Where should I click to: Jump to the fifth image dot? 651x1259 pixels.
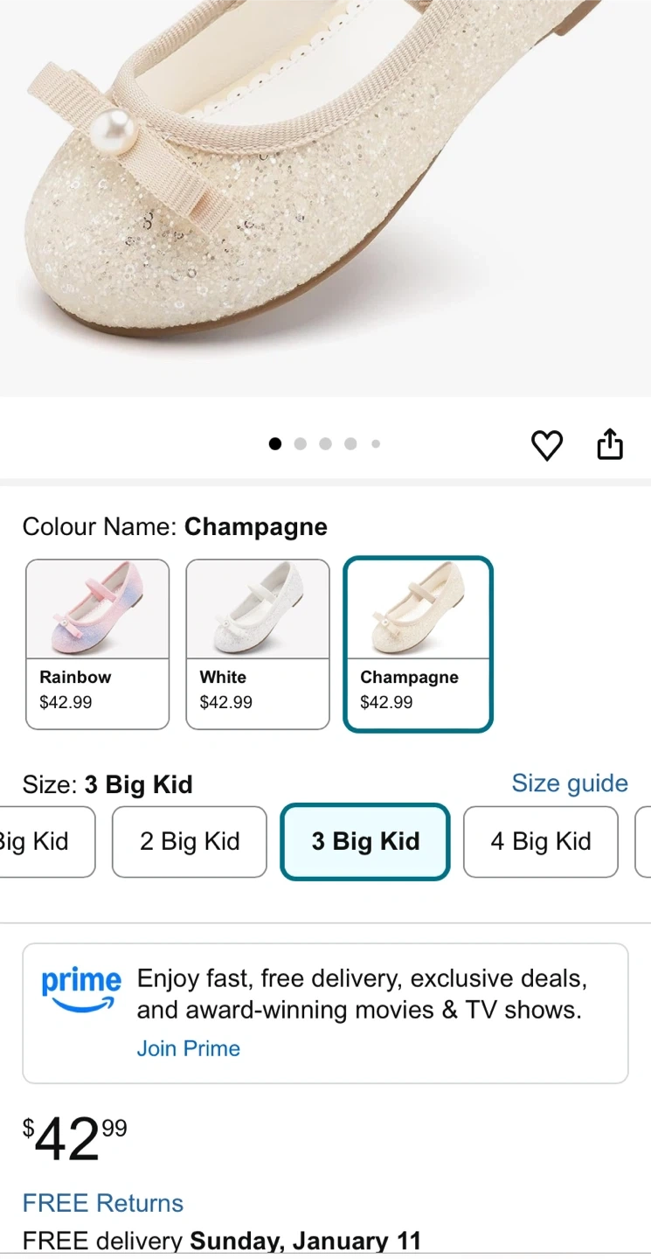(376, 444)
